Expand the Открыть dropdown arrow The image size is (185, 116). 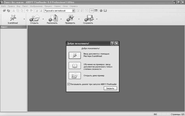coord(43,19)
